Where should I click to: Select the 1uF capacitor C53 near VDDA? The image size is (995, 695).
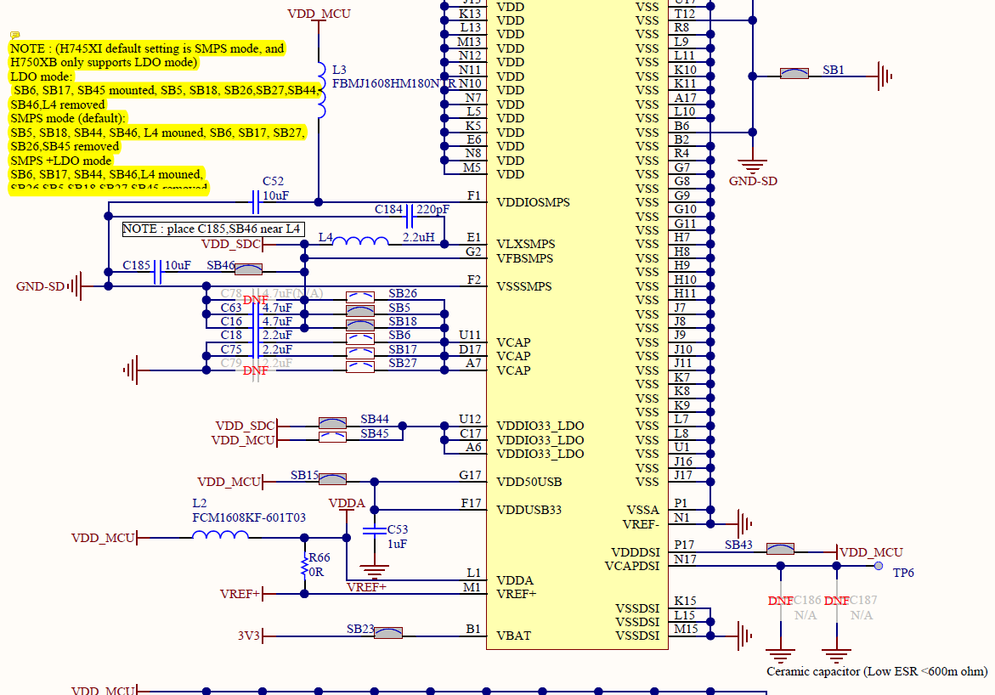pyautogui.click(x=374, y=531)
